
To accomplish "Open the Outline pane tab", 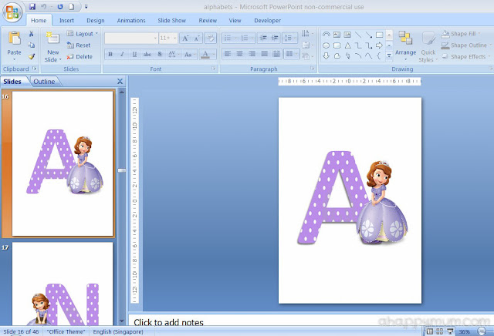I will point(44,82).
